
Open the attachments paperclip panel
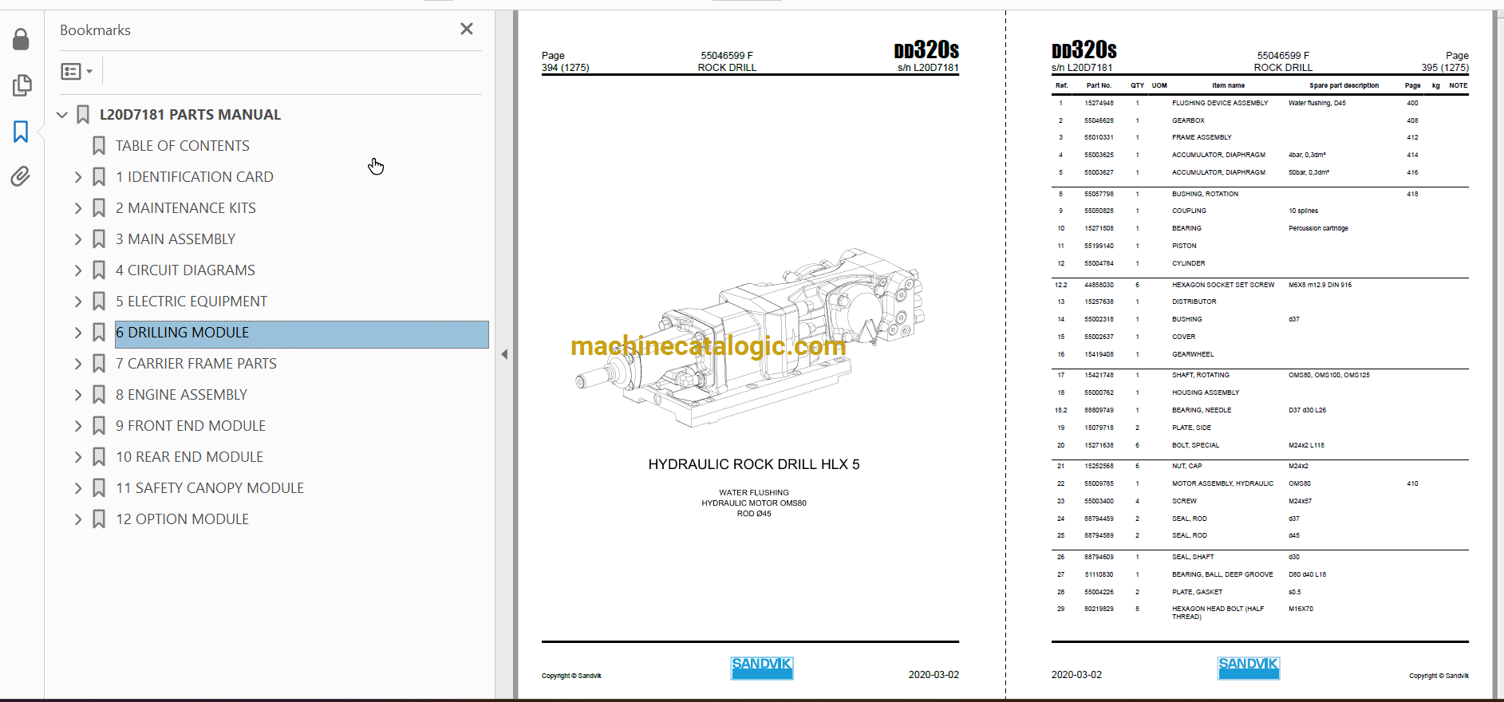point(21,176)
